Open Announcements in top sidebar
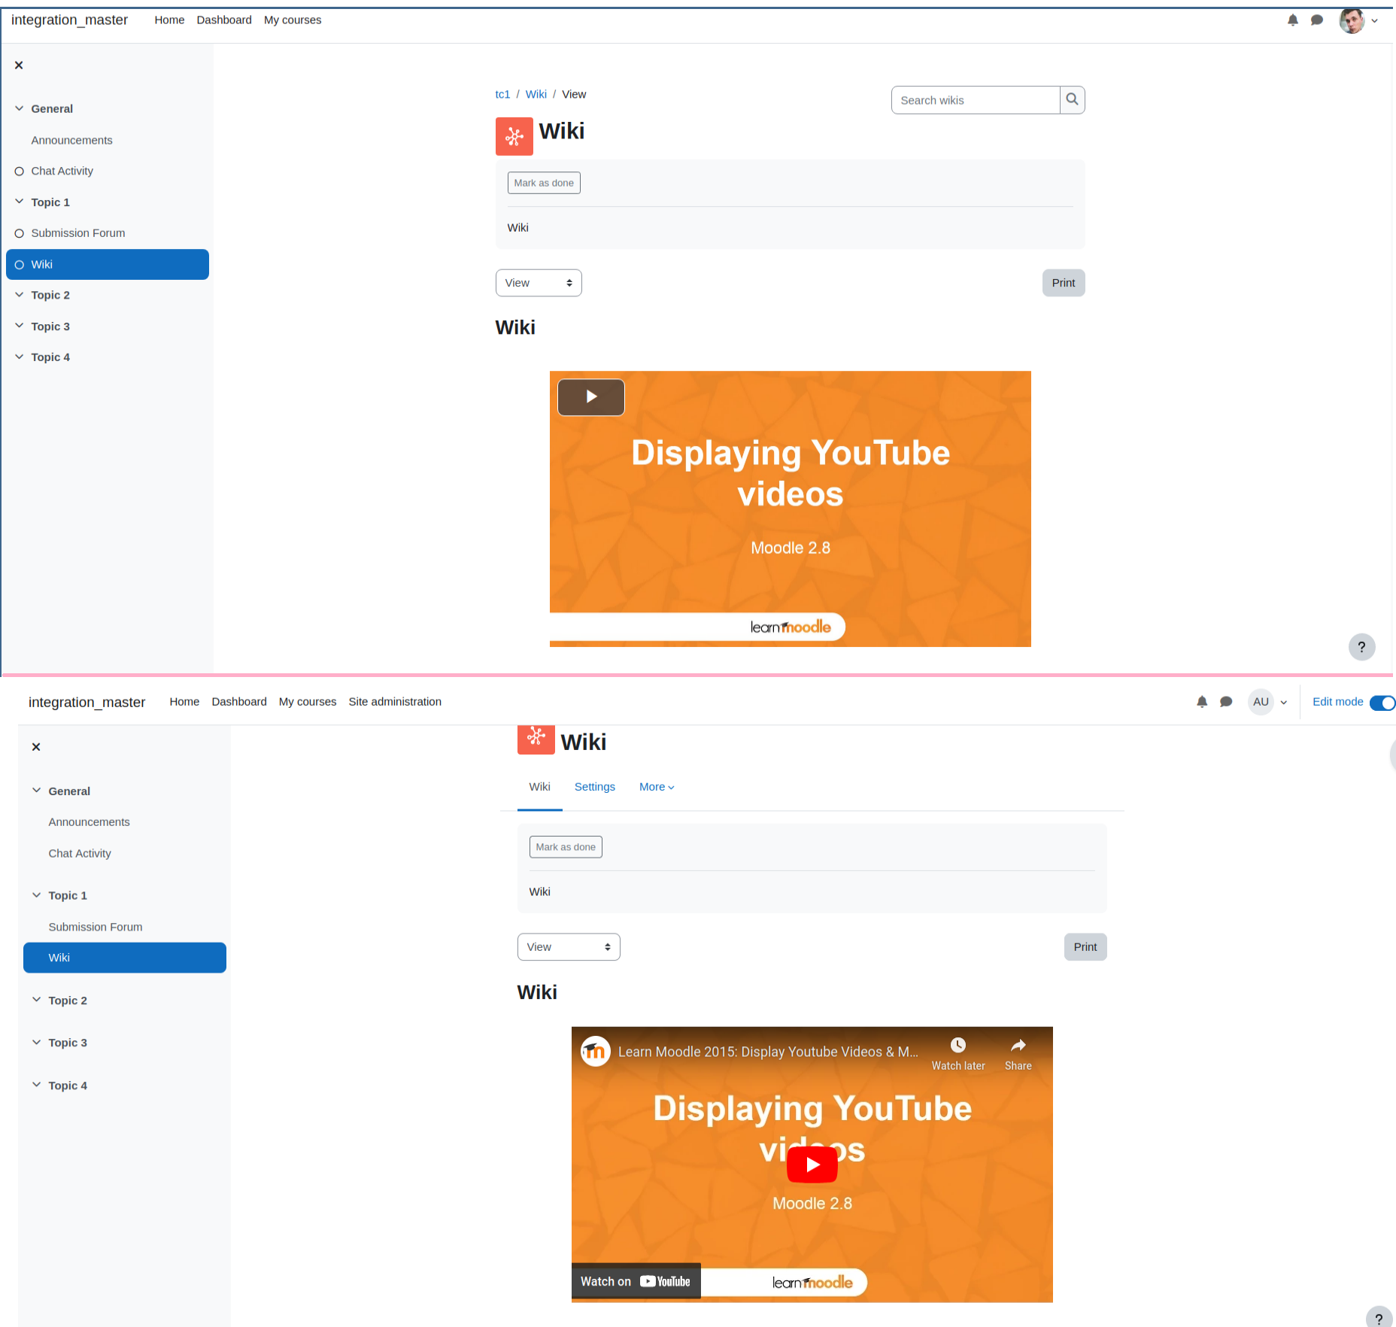Screen dimensions: 1396x1327 click(72, 140)
